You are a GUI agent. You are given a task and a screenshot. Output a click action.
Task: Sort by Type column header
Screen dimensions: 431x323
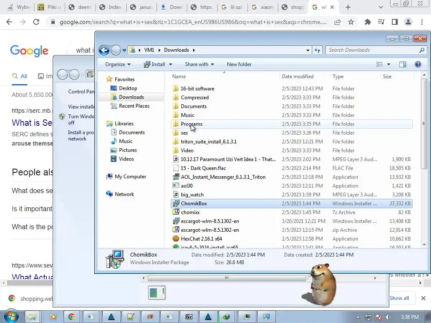338,77
